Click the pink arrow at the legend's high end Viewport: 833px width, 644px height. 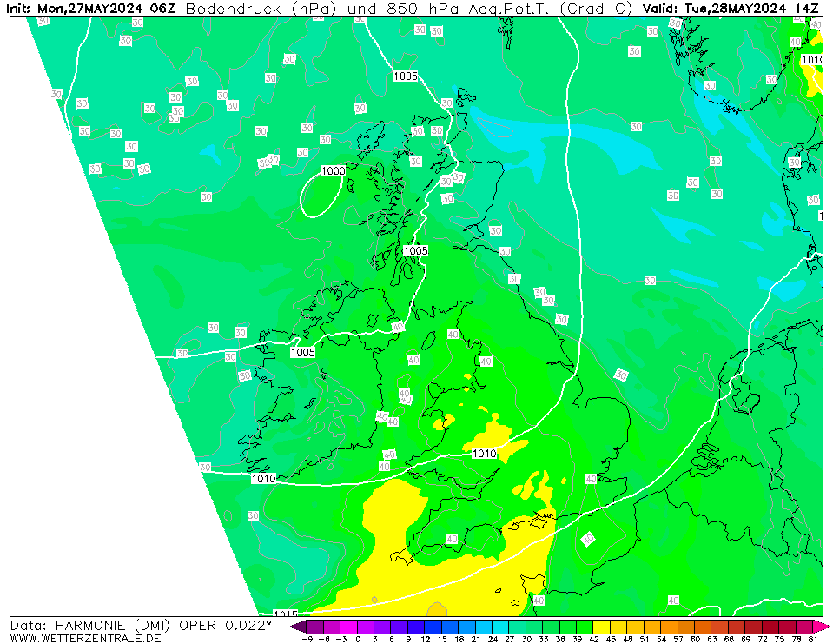[821, 627]
